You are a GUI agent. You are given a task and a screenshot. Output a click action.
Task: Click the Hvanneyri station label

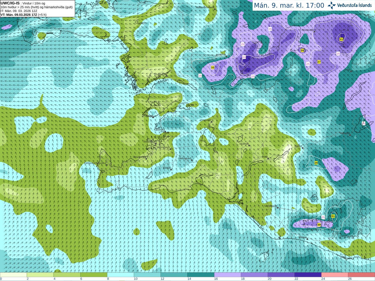click(160, 74)
